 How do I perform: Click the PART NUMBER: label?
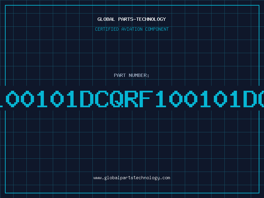tap(132, 75)
